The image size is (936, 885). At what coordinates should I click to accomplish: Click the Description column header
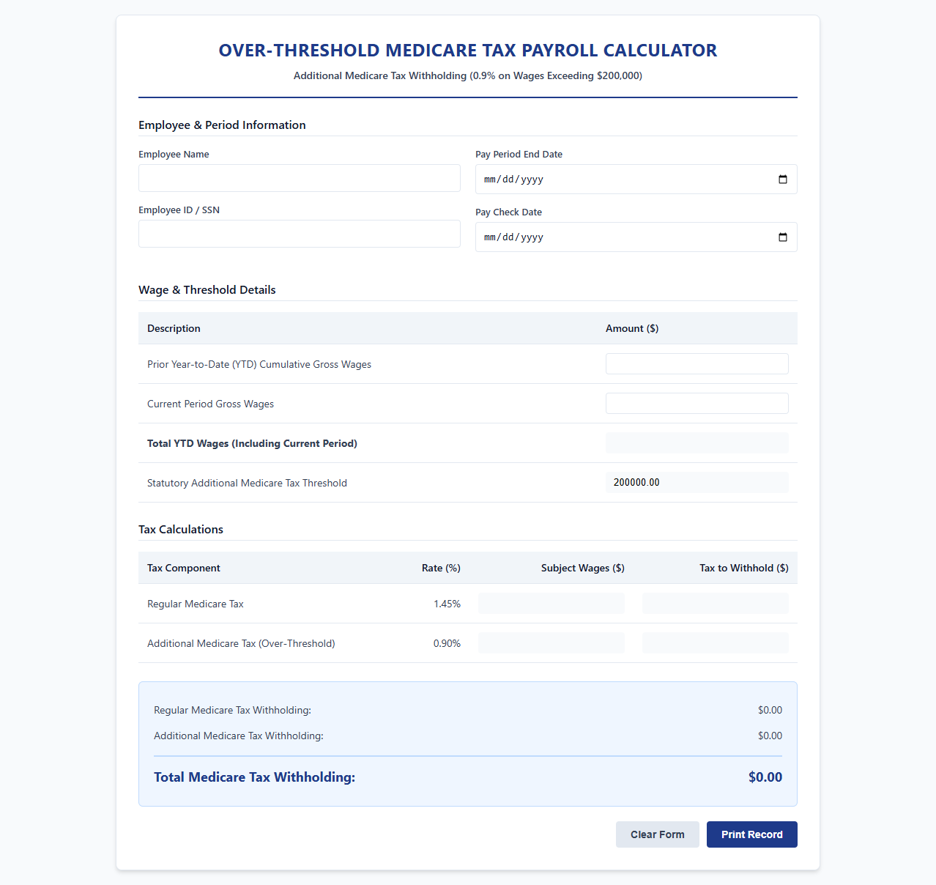point(174,328)
